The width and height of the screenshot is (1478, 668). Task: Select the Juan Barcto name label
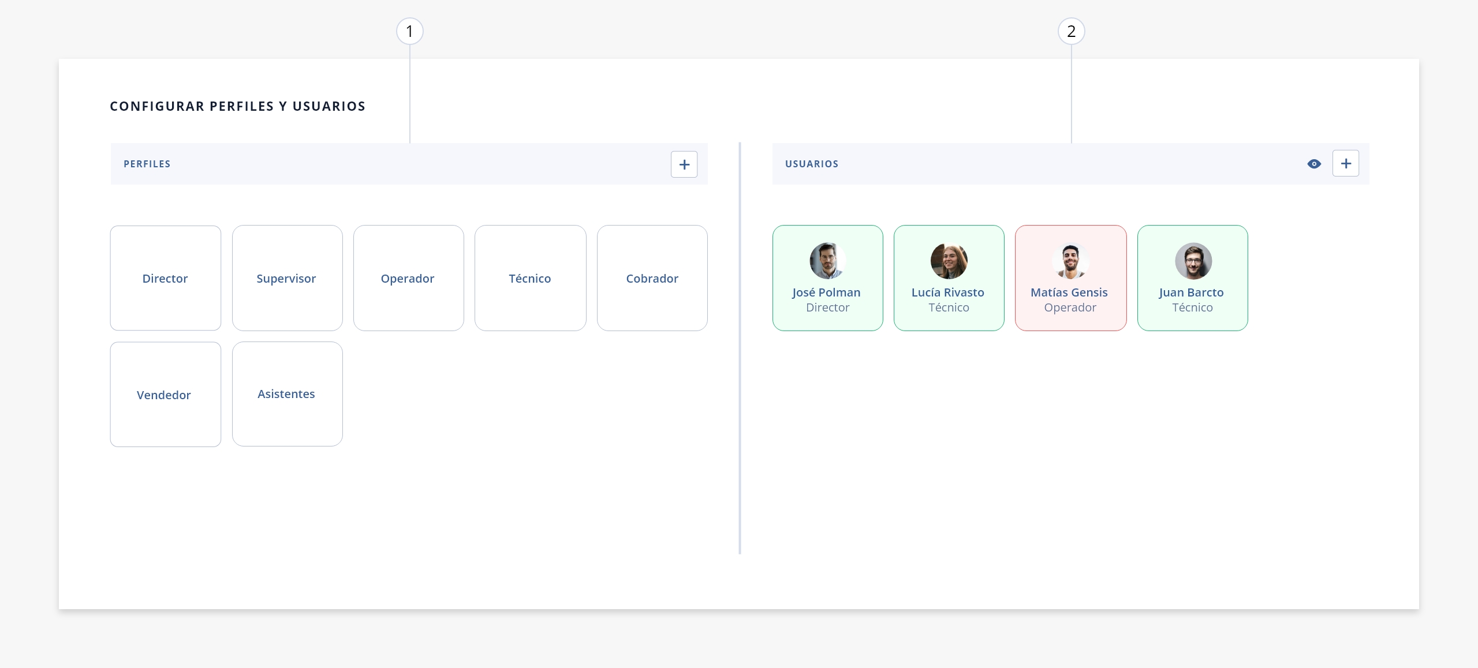(x=1192, y=292)
